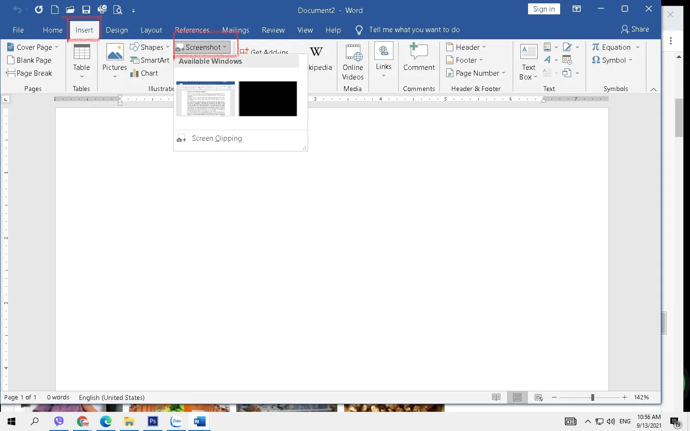The image size is (690, 431).
Task: Open the Review tab
Action: pos(273,30)
